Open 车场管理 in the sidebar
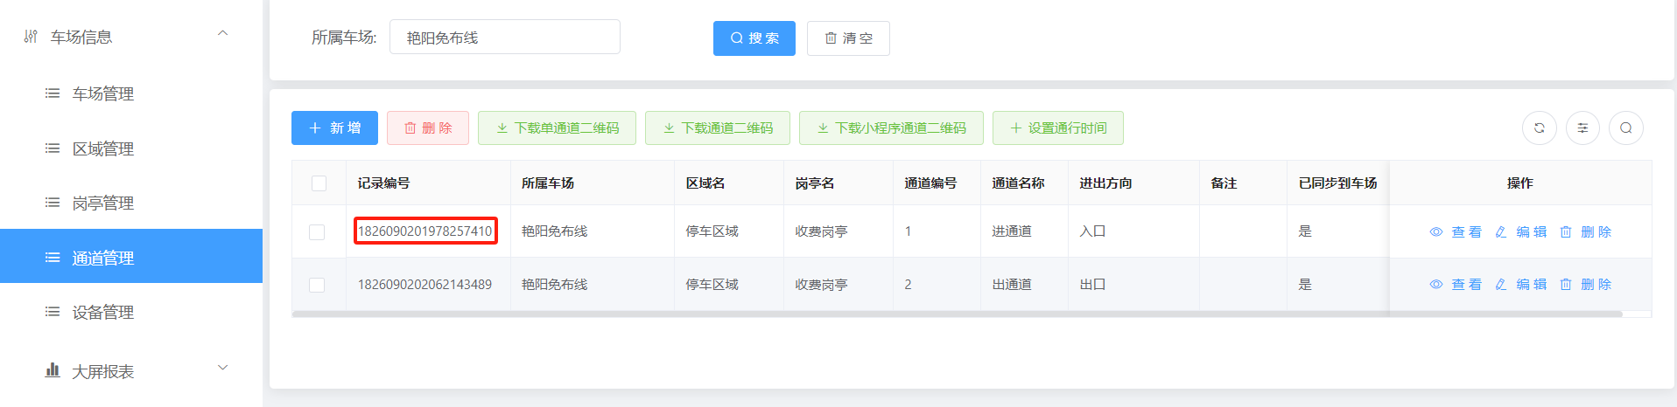Image resolution: width=1677 pixels, height=407 pixels. [x=131, y=93]
